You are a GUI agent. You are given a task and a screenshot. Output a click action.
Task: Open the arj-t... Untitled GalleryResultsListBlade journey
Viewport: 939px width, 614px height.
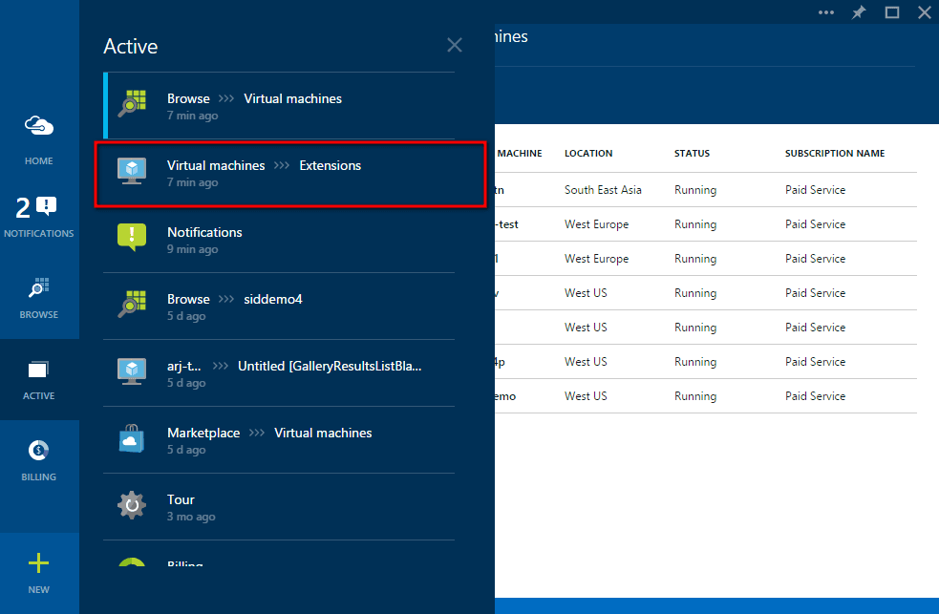[x=279, y=373]
